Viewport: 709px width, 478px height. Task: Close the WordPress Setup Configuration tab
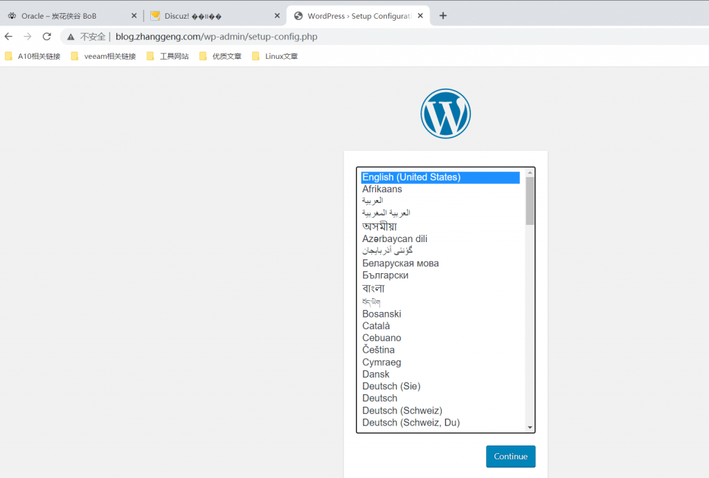point(420,16)
